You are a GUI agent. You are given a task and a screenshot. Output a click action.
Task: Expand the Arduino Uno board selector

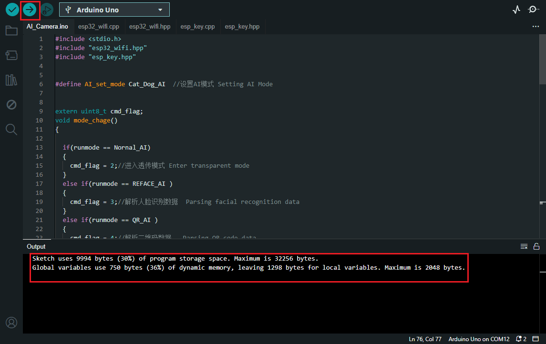coord(114,10)
